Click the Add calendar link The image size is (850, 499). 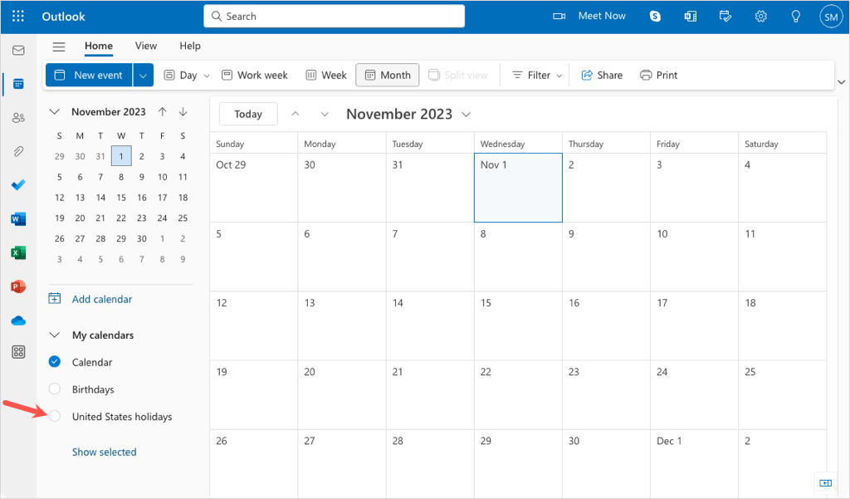[101, 299]
